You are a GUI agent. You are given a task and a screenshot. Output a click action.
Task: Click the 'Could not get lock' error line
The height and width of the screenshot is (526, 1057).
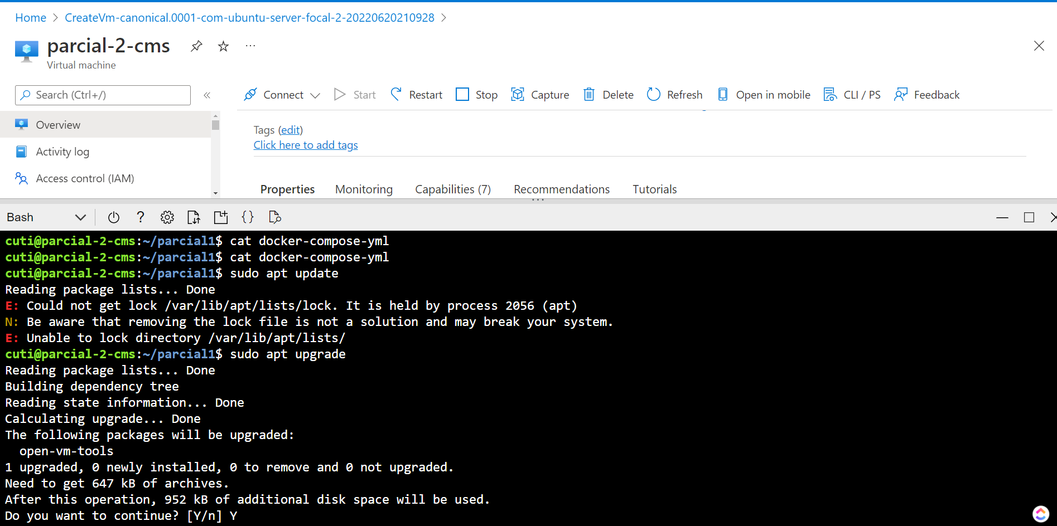[x=291, y=306]
